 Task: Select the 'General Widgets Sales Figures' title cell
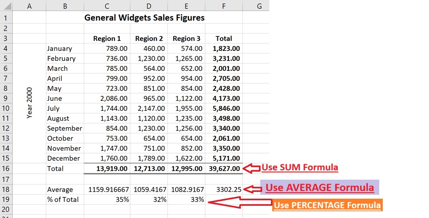(x=144, y=17)
